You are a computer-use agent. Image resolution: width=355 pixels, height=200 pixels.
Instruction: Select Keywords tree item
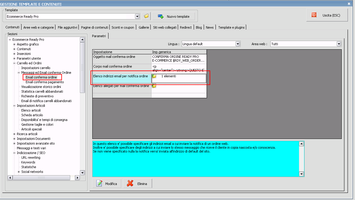(28, 162)
